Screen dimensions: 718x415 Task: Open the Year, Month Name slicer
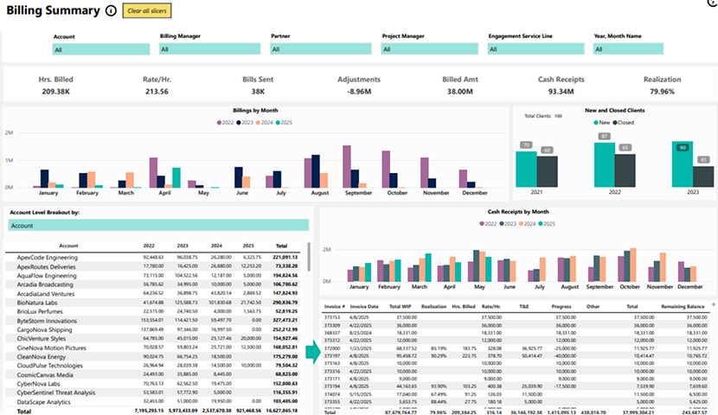point(647,50)
